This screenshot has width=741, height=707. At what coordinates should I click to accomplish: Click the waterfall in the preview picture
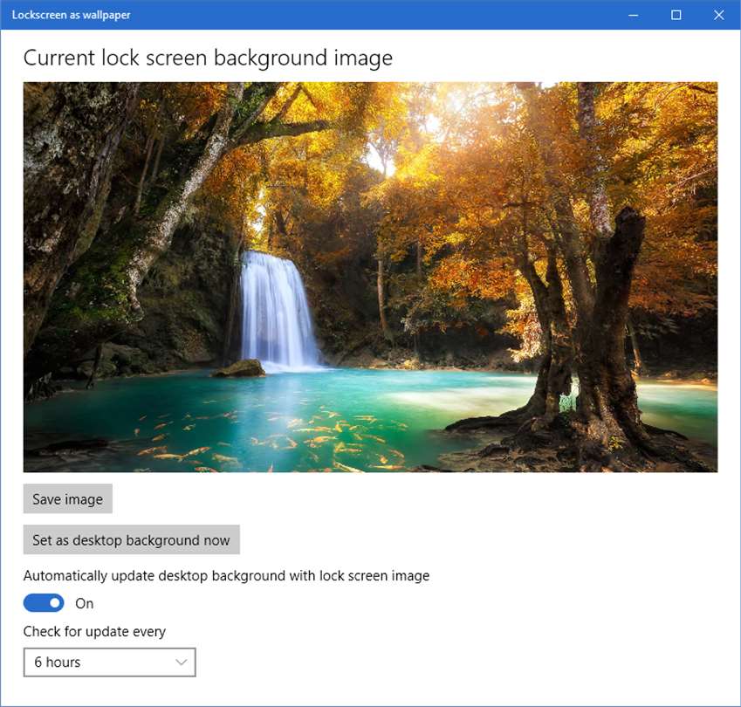tap(278, 310)
